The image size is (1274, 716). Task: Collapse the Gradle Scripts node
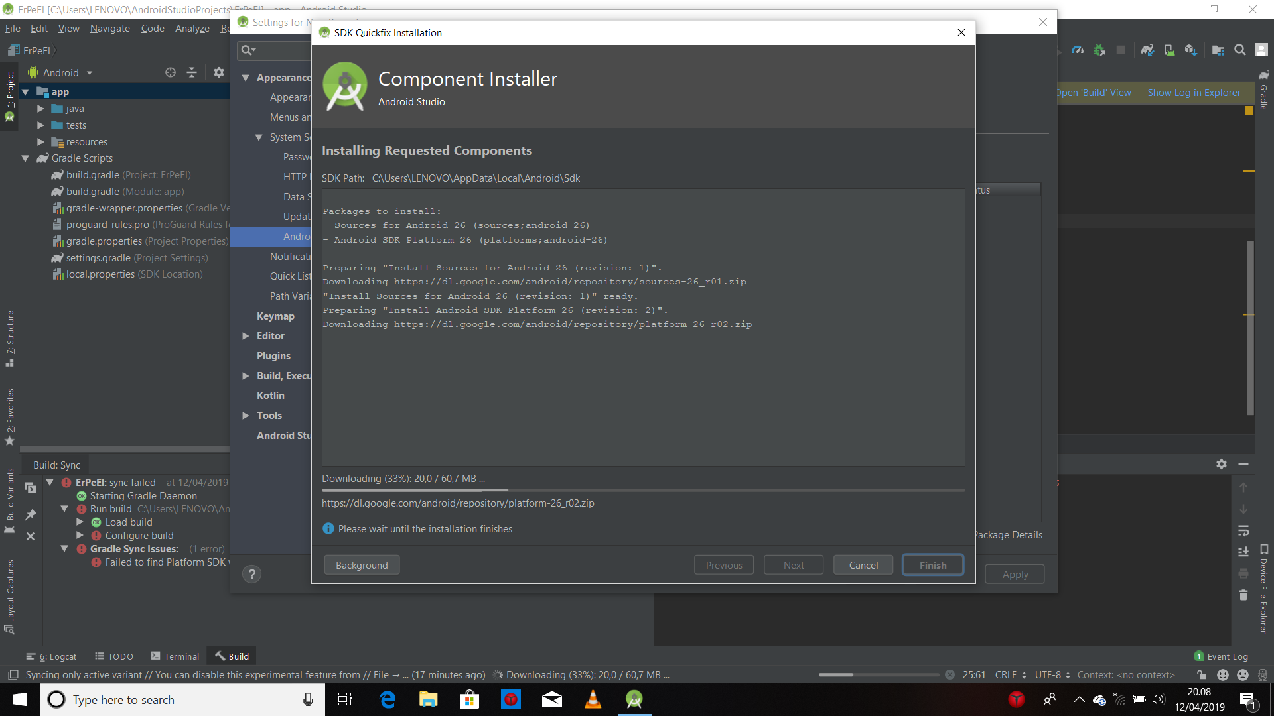click(25, 158)
